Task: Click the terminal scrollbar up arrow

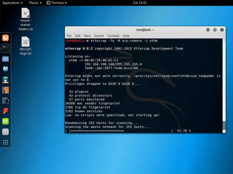Action: (224, 40)
